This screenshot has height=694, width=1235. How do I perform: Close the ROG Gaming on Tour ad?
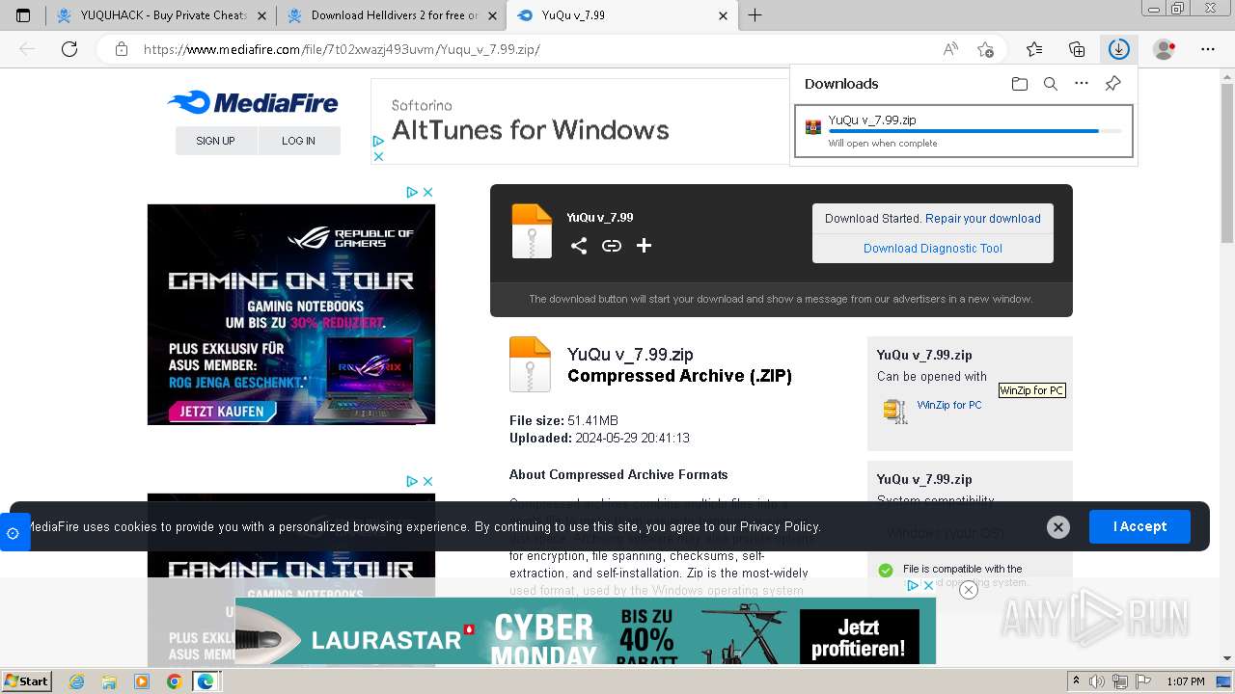click(x=427, y=193)
